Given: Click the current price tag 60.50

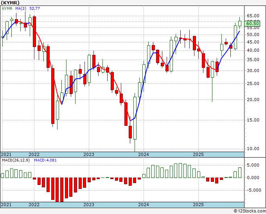Looking at the screenshot, I should (x=252, y=24).
